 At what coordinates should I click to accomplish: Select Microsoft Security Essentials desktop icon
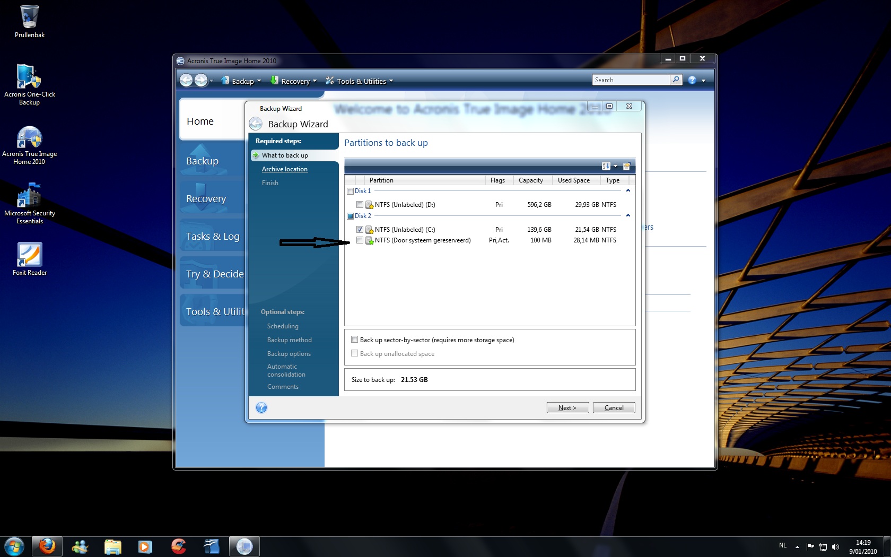coord(29,204)
